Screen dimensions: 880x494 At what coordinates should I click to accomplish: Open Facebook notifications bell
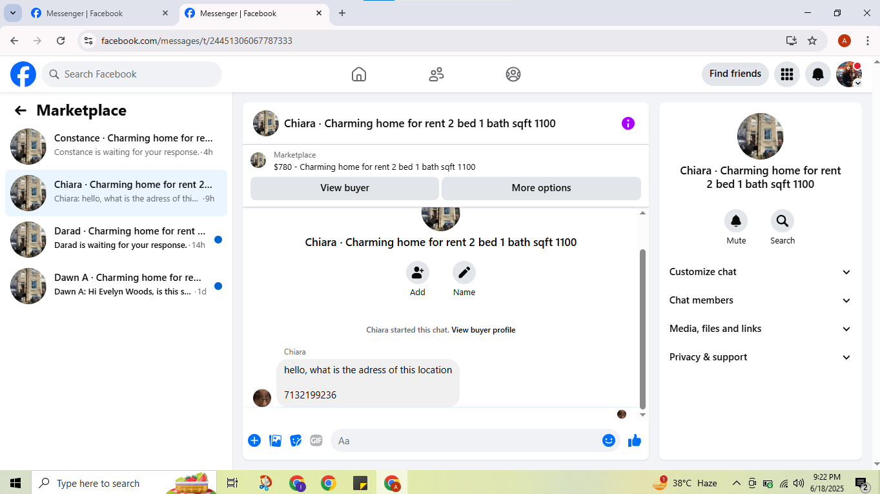pos(818,74)
